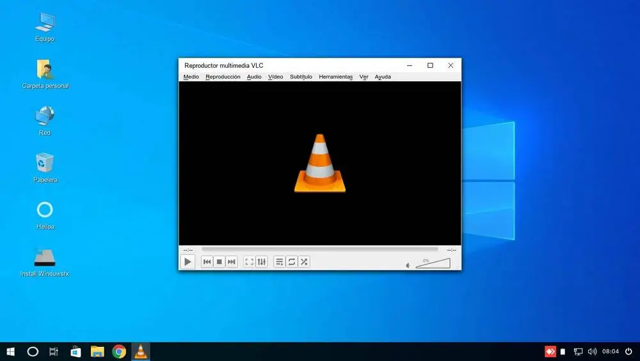Open the clipboard tray icon
Screen dimensions: 640x361
(x=563, y=351)
